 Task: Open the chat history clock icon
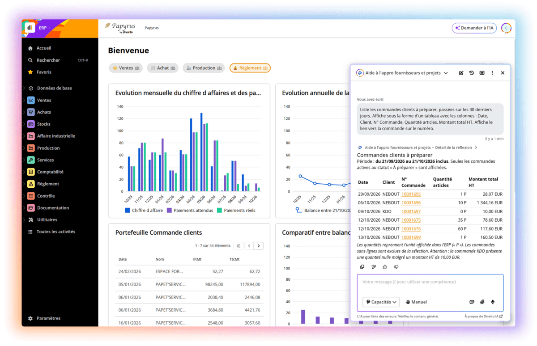[472, 73]
